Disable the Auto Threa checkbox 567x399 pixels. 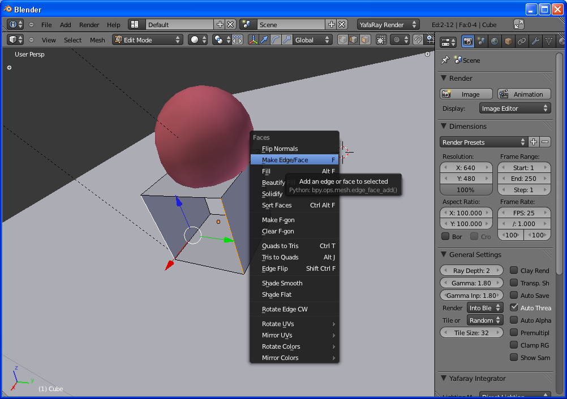tap(513, 307)
